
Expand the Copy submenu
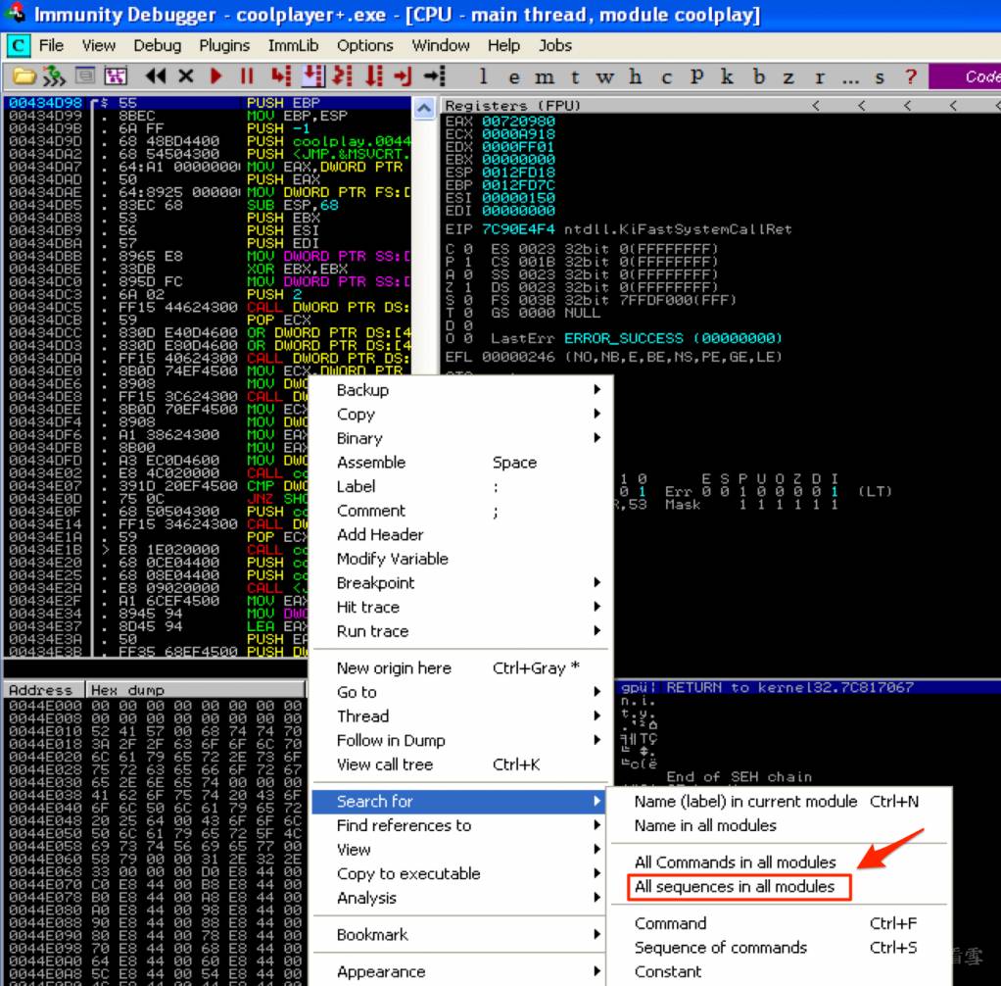[460, 414]
